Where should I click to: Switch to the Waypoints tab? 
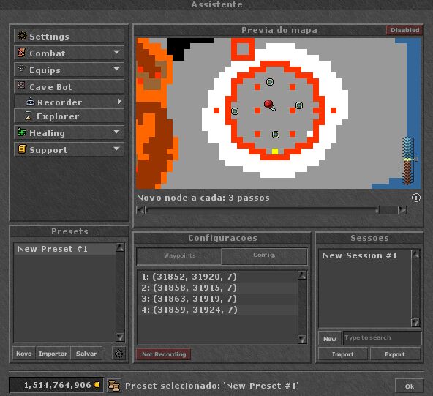[x=179, y=255]
